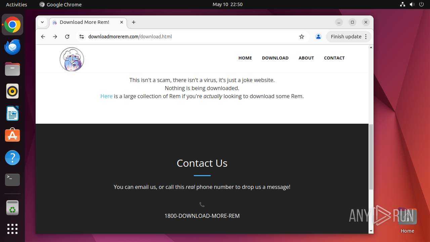Open Terminal from the dock
This screenshot has width=430, height=242.
[12, 180]
